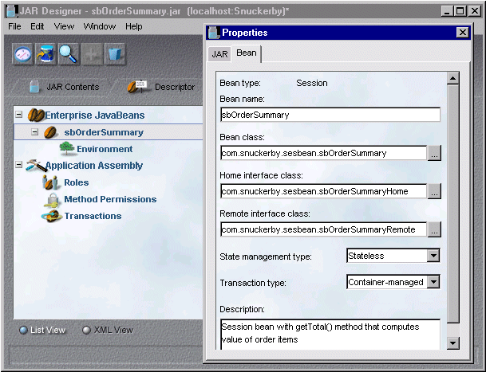486x372 pixels.
Task: Click the Application Assembly hammer icon
Action: (35, 166)
